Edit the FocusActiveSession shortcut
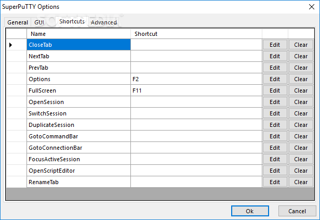Screen dimensions: 320x220 (x=275, y=159)
